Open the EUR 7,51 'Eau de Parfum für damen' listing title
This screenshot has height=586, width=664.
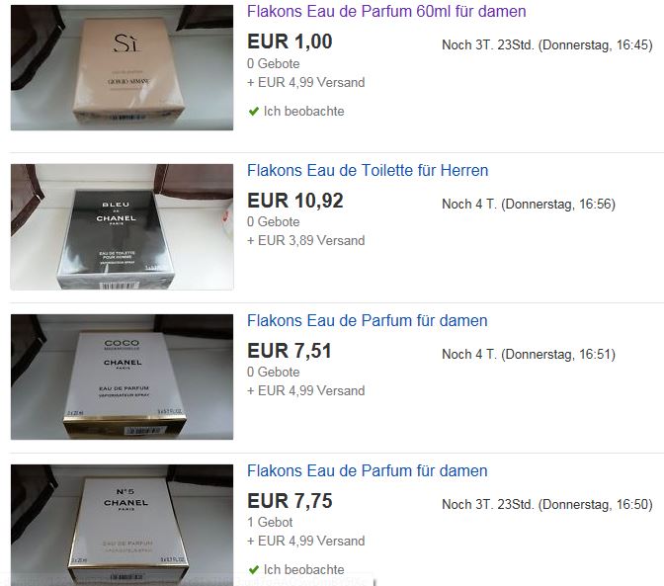368,320
